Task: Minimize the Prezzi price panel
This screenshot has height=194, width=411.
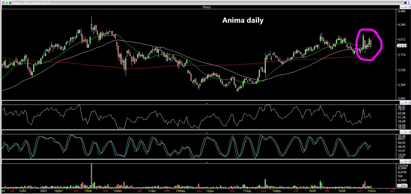Action: (401, 7)
